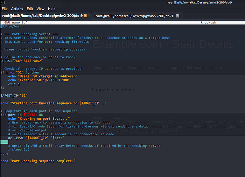Click the highlighted cursor block below nc
Image resolution: width=245 pixels, height=177 pixels.
coord(4,142)
